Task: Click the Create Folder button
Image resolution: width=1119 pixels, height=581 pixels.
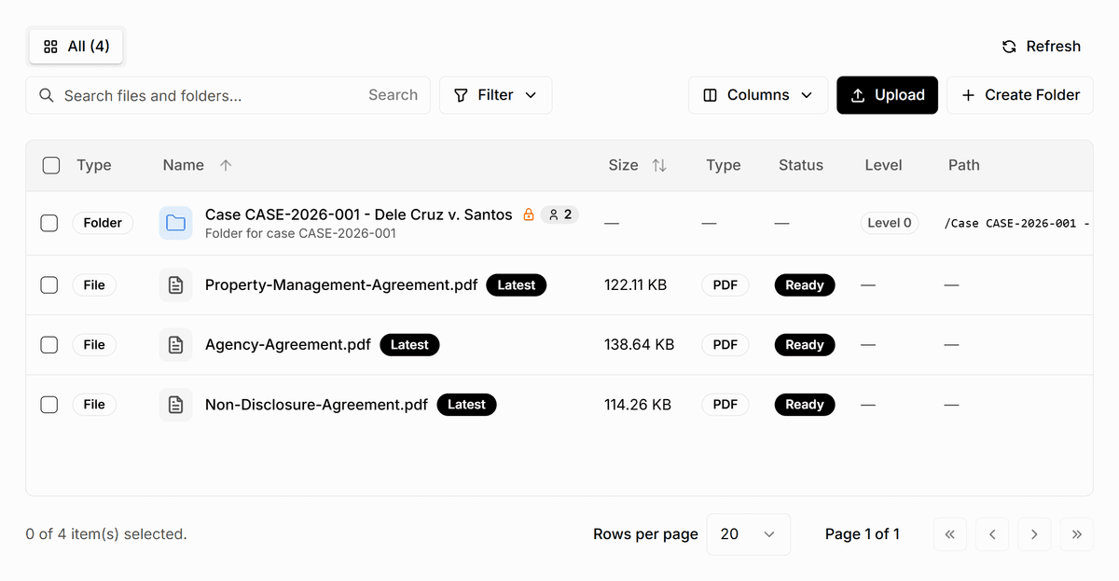Action: point(1019,94)
